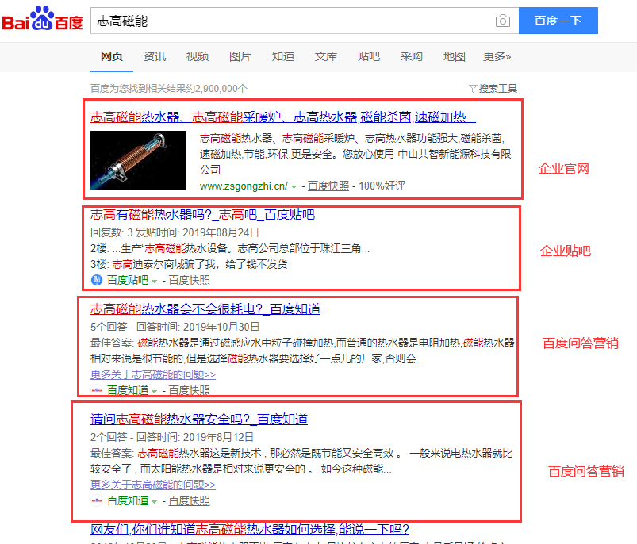Expand arrow next to 百度知道 under 很耗电 result
Viewport: 637px width, 544px height.
(x=155, y=392)
